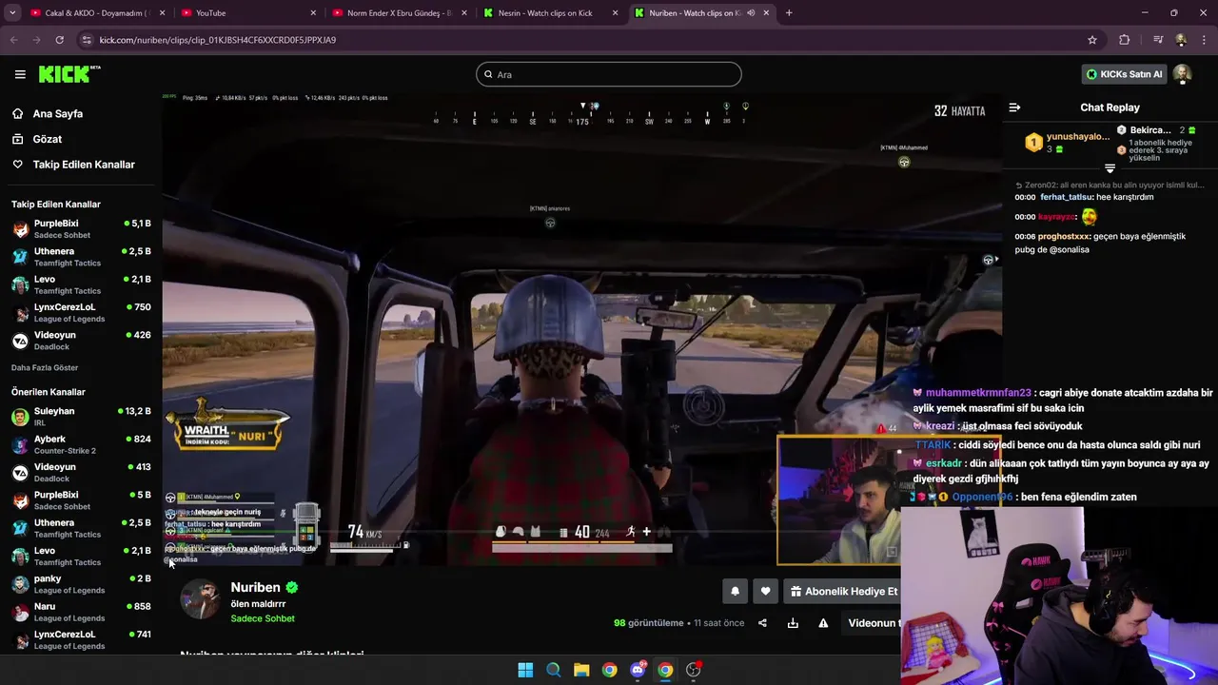Click proghostxxx username in chat replay
Image resolution: width=1218 pixels, height=685 pixels.
(x=1064, y=236)
